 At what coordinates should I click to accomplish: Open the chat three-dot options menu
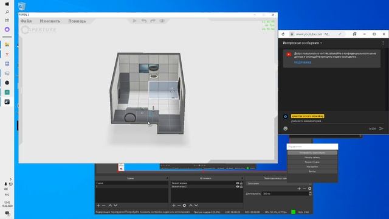point(383,43)
